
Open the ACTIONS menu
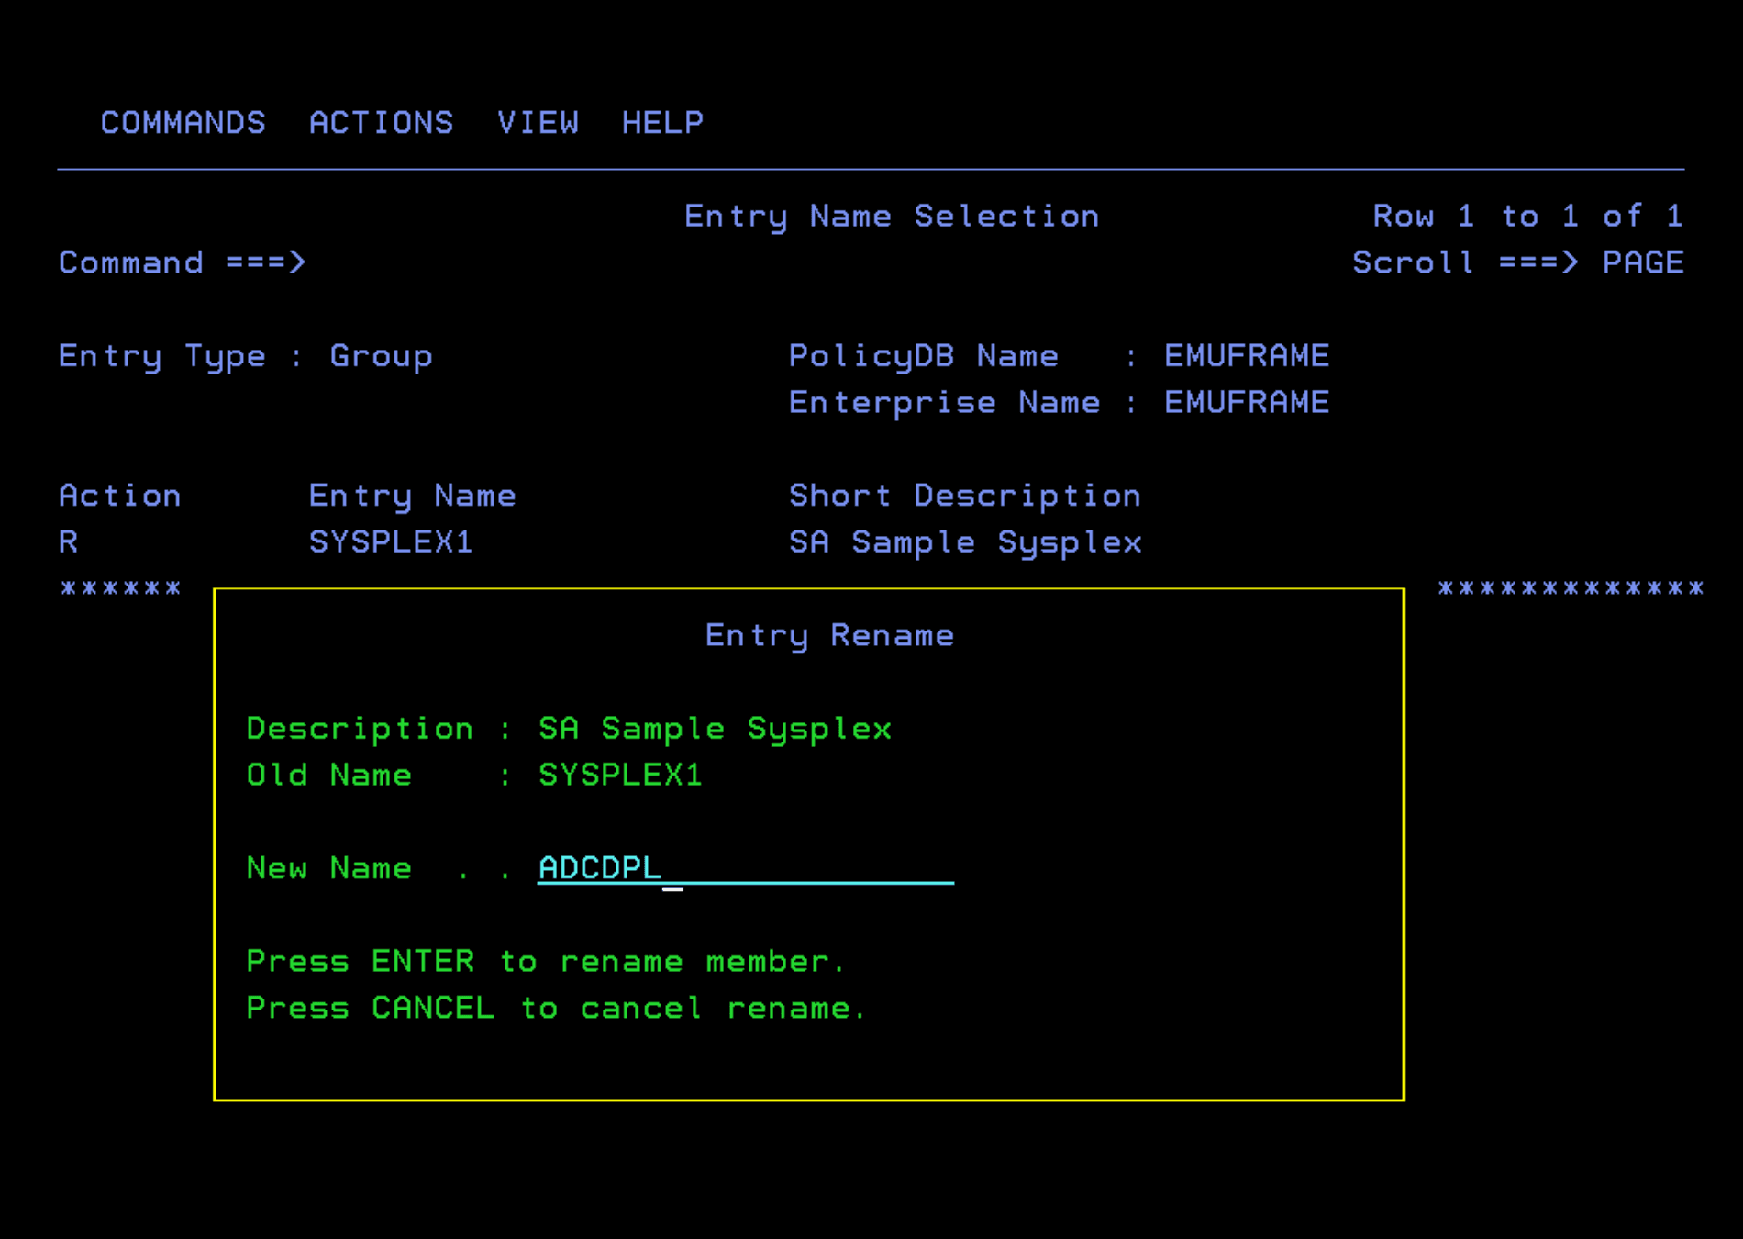[382, 122]
